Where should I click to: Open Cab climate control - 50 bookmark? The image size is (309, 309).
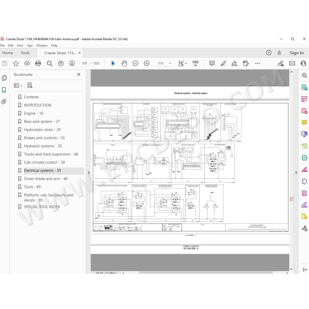pos(44,162)
